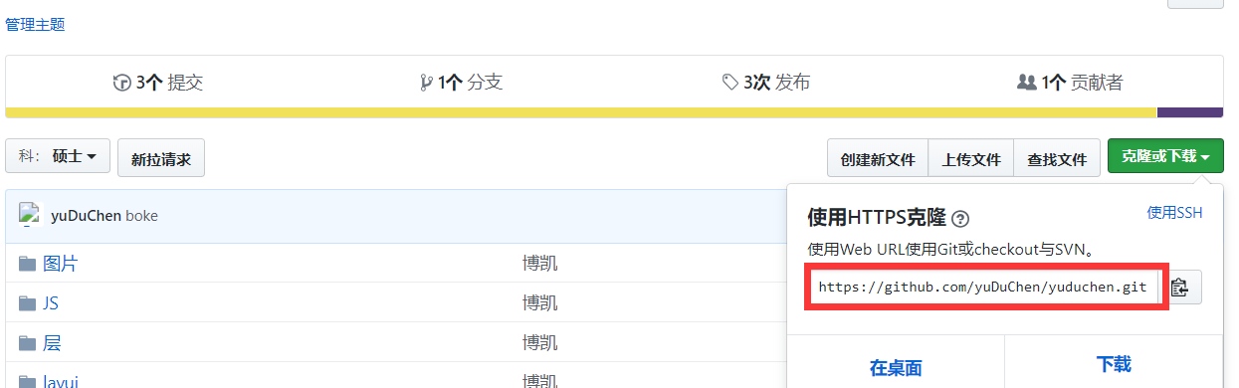Screen dimensions: 1239x388
Task: Click the yellow segment of language bar
Action: pyautogui.click(x=581, y=112)
